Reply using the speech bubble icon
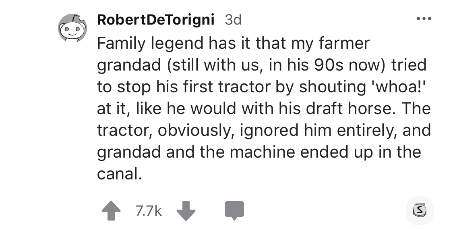The image size is (453, 229). (234, 210)
